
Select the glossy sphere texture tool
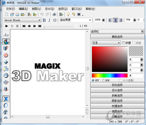click(x=6, y=75)
